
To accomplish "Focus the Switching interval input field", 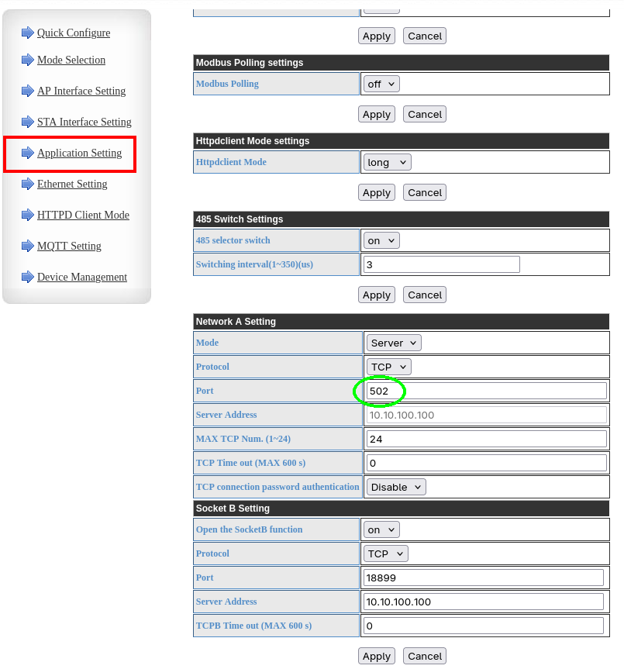I will (441, 264).
